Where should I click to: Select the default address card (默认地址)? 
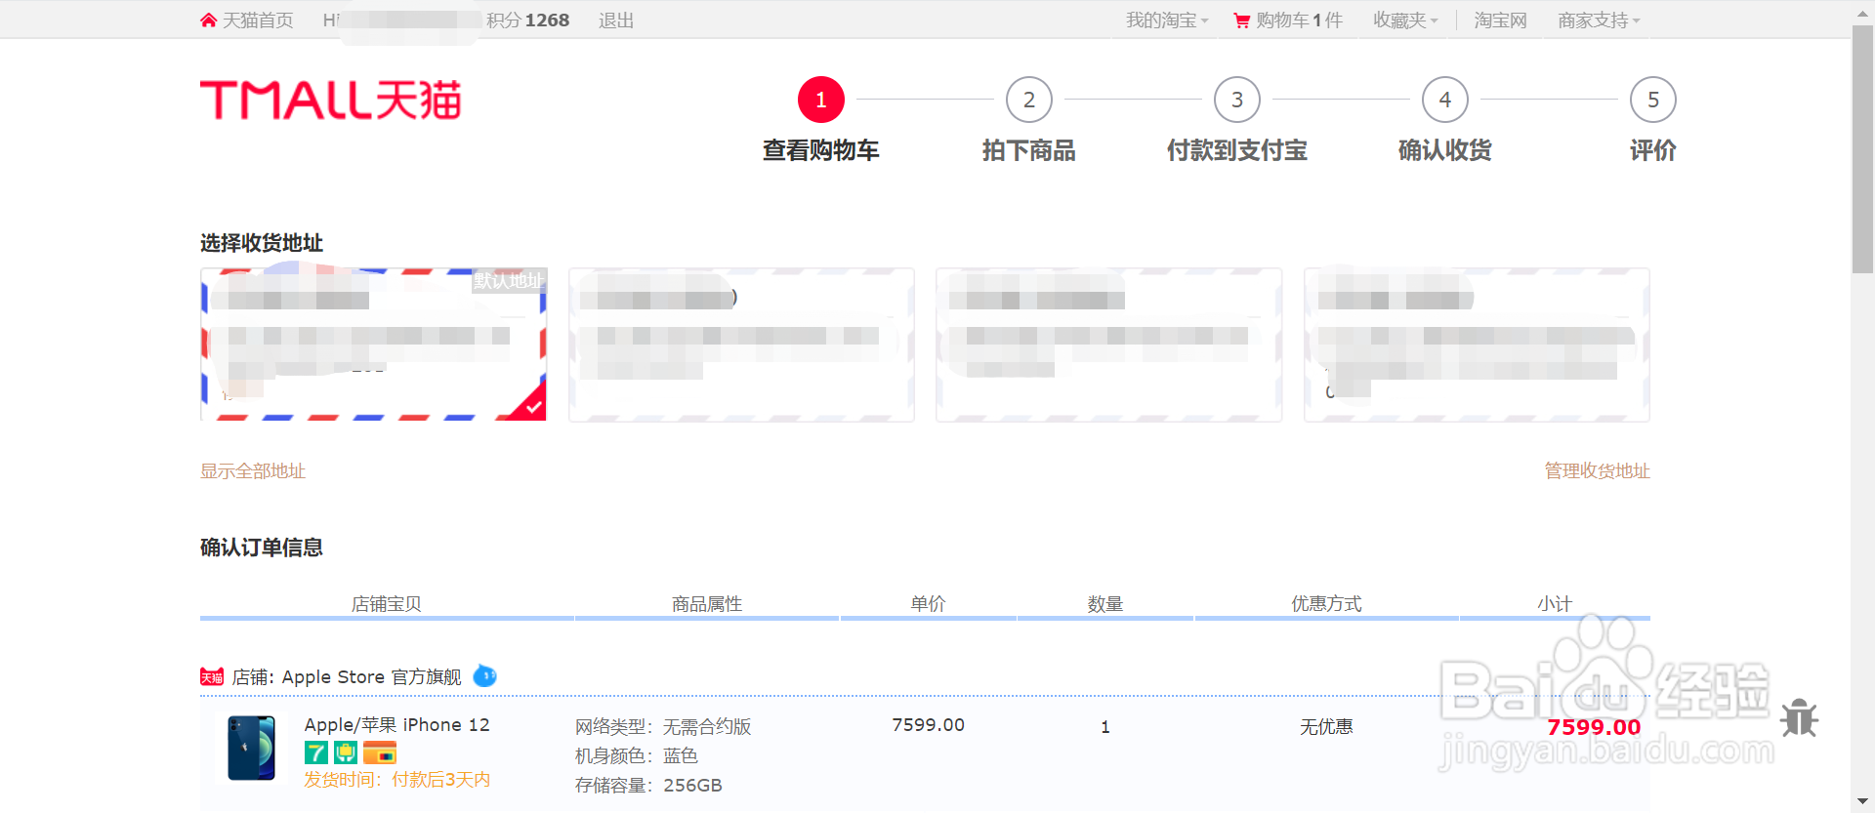pos(373,345)
